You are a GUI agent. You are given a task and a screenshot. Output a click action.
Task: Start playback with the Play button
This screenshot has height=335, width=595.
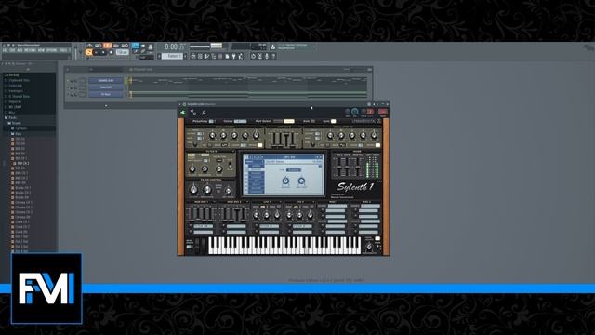point(96,52)
